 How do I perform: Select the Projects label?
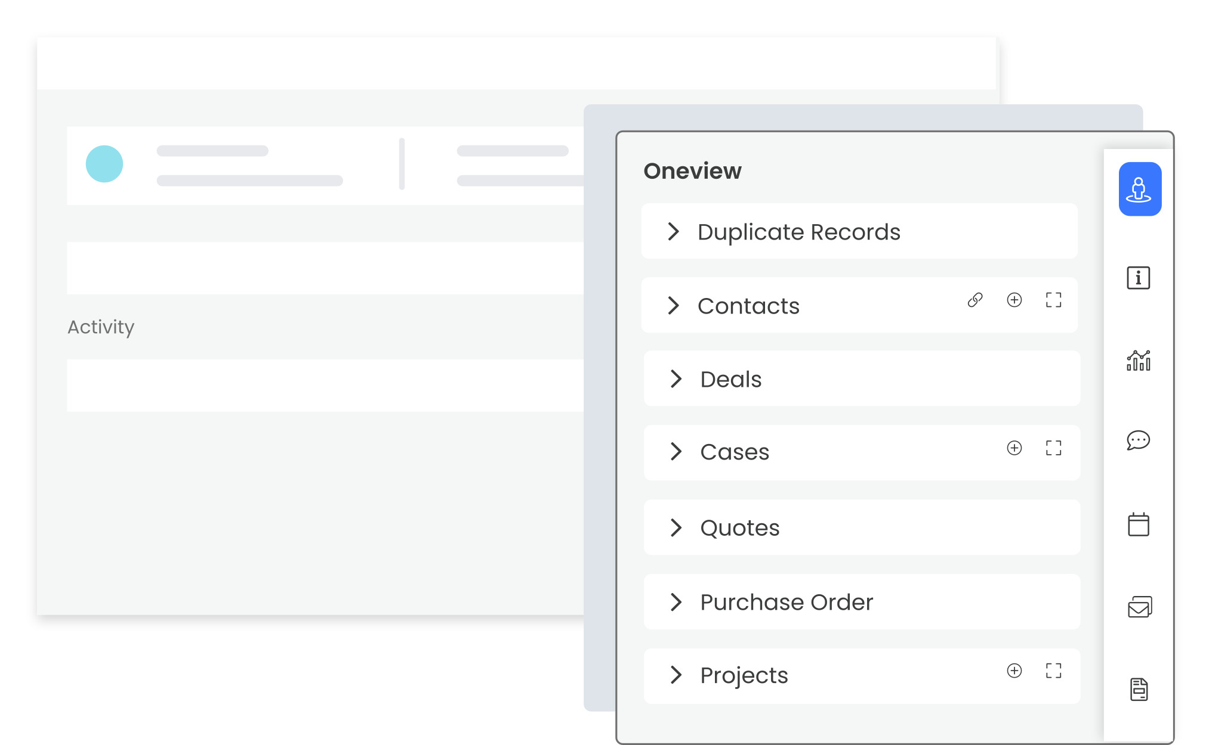click(x=744, y=676)
